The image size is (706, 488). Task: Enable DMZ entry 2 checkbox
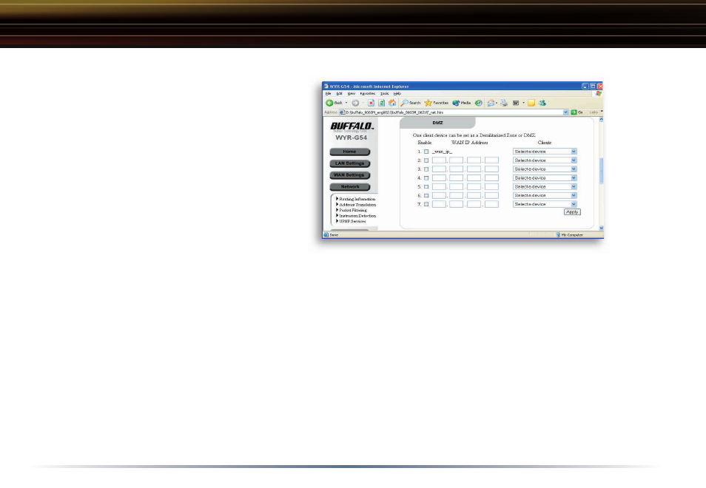pos(426,160)
